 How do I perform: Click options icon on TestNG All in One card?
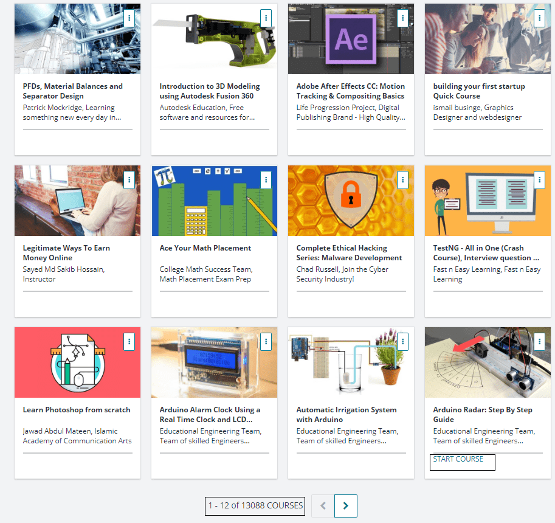(539, 179)
